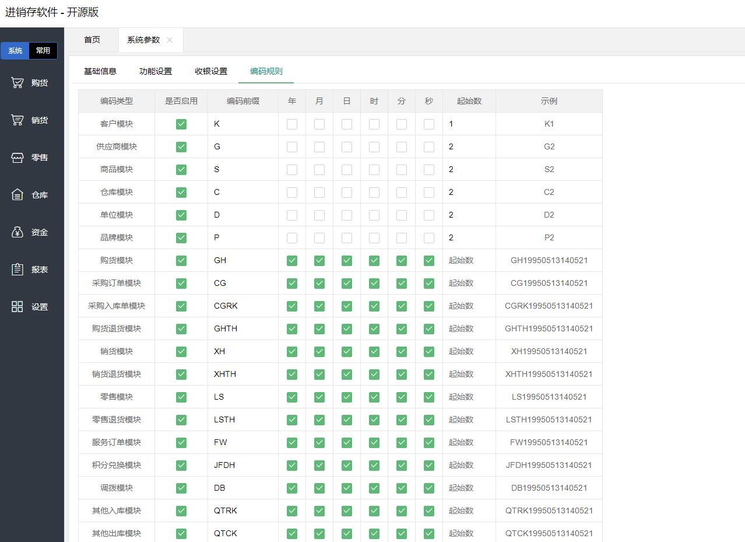Select the 常用 sidebar mode button
Viewport: 745px width, 542px height.
coord(43,51)
